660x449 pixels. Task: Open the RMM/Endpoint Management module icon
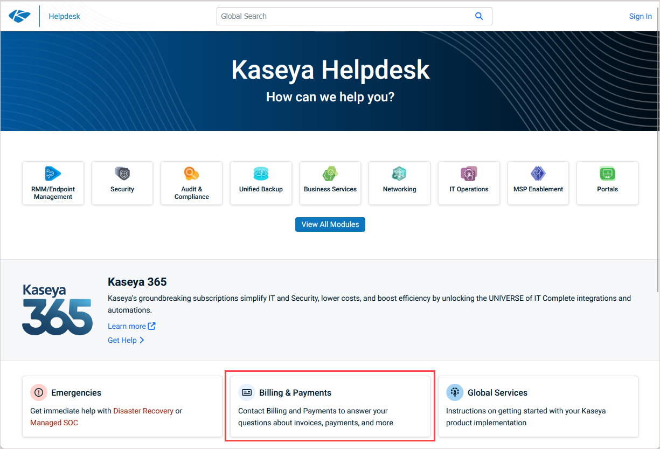tap(53, 174)
